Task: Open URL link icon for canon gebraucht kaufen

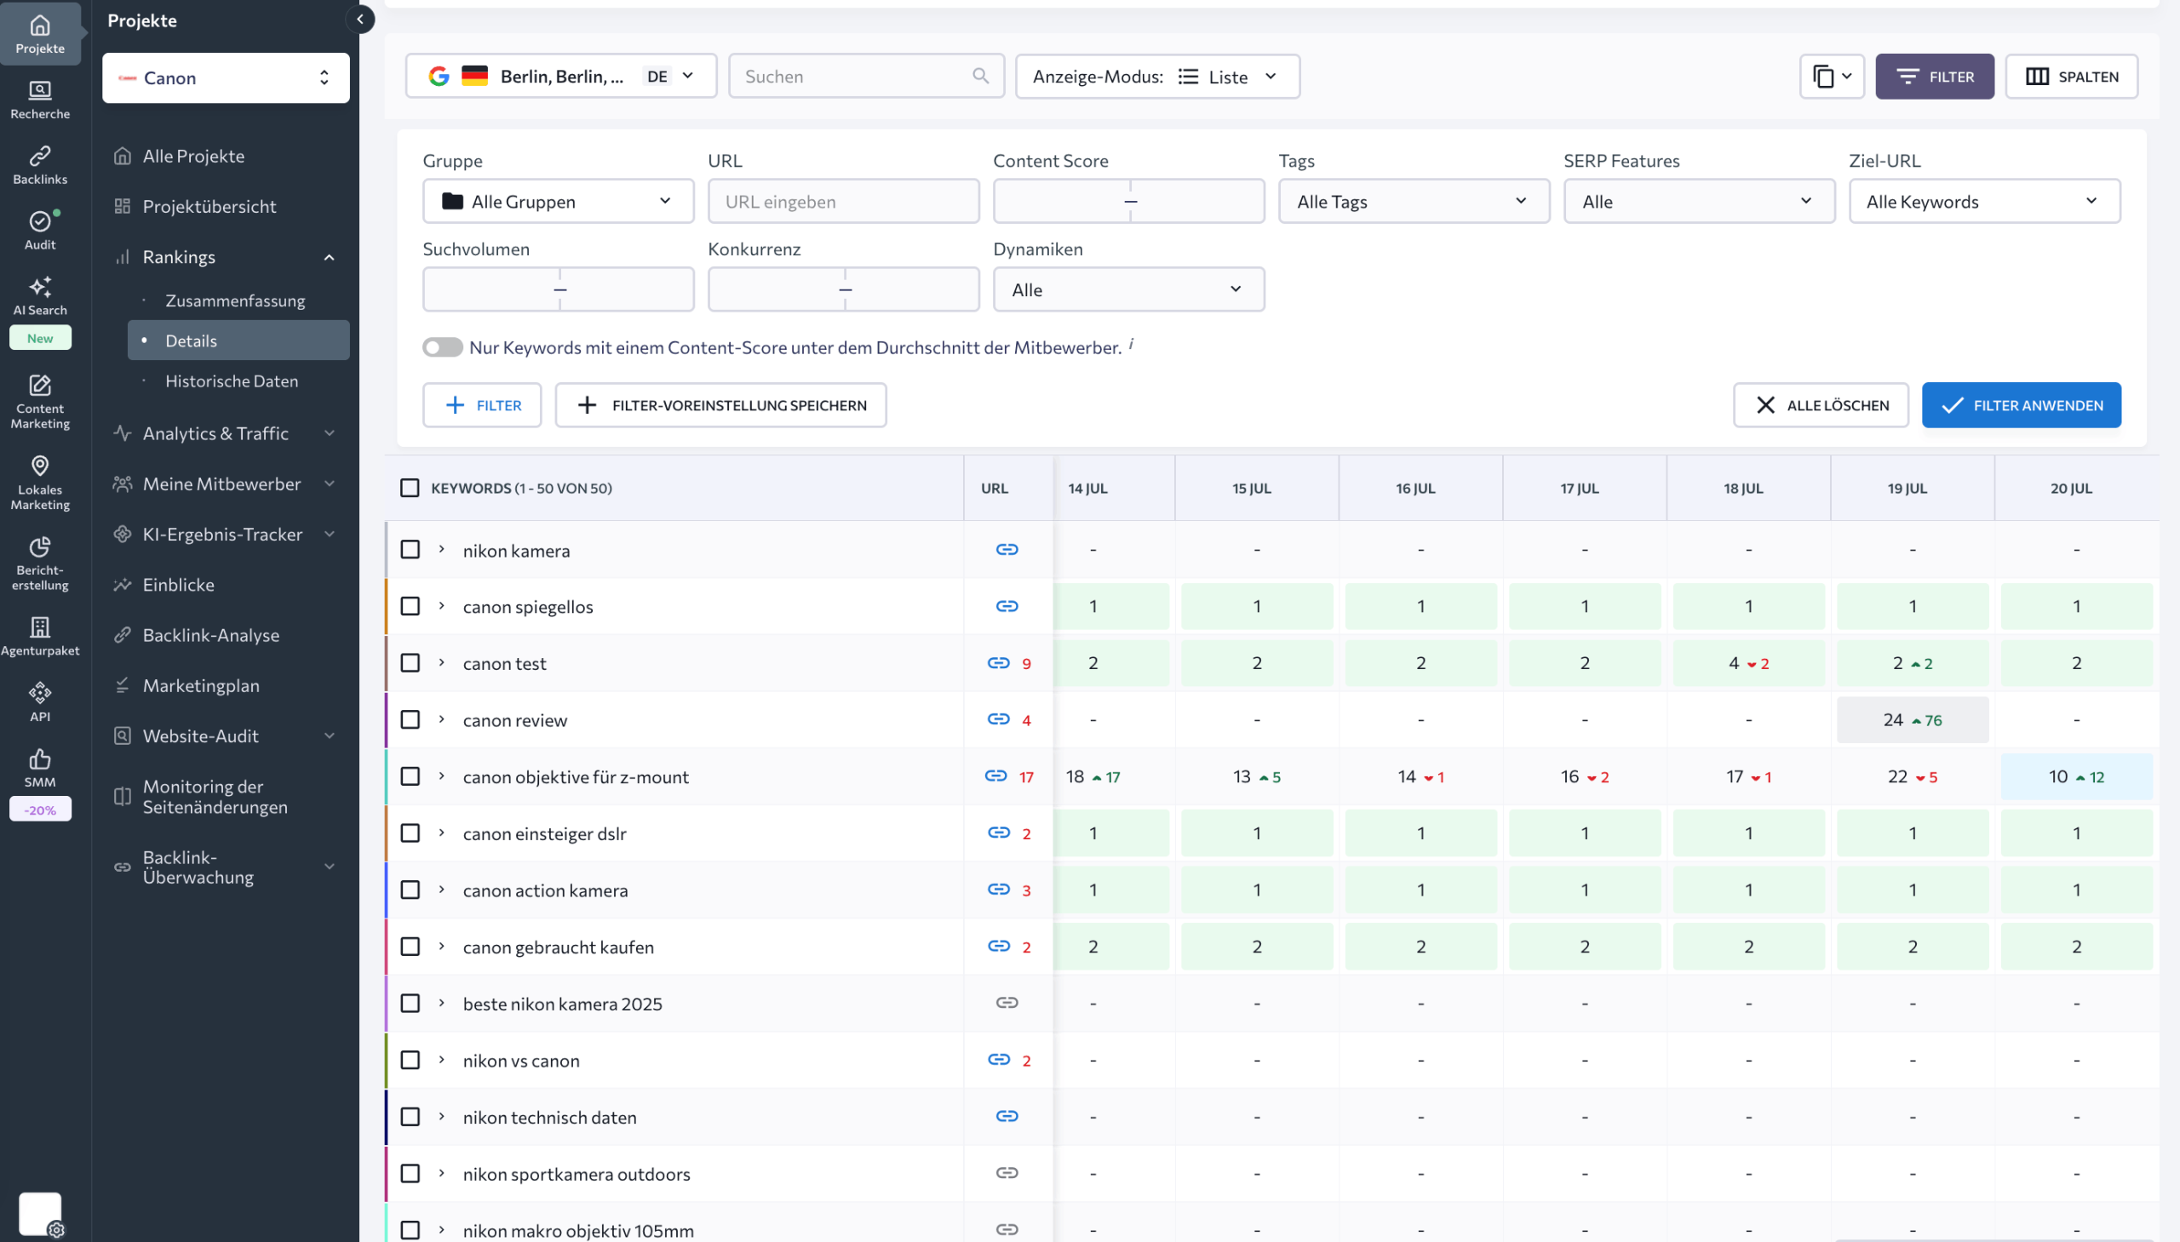Action: 998,946
